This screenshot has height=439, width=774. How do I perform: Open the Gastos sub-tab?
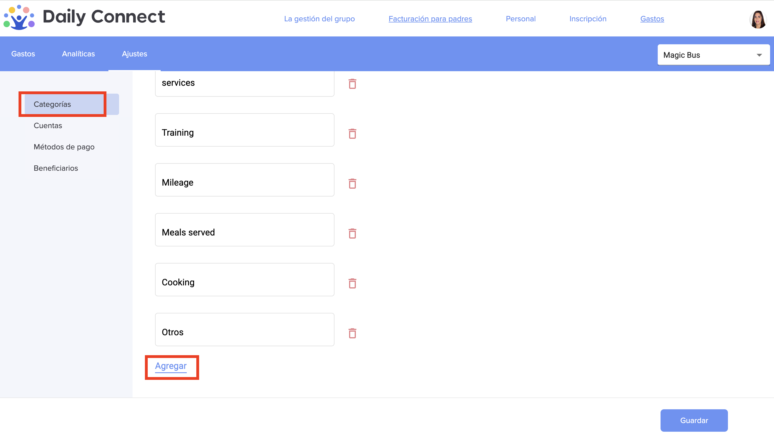[x=23, y=54]
